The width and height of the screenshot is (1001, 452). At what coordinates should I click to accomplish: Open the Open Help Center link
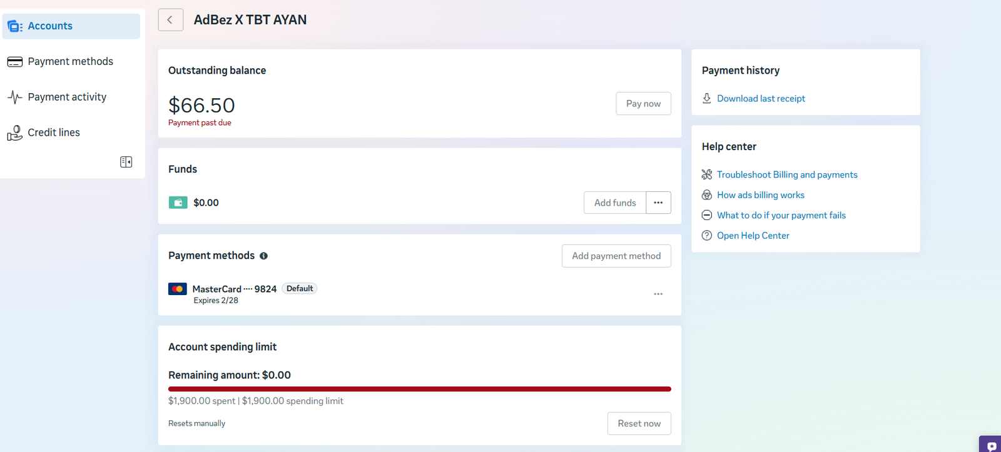pyautogui.click(x=753, y=236)
